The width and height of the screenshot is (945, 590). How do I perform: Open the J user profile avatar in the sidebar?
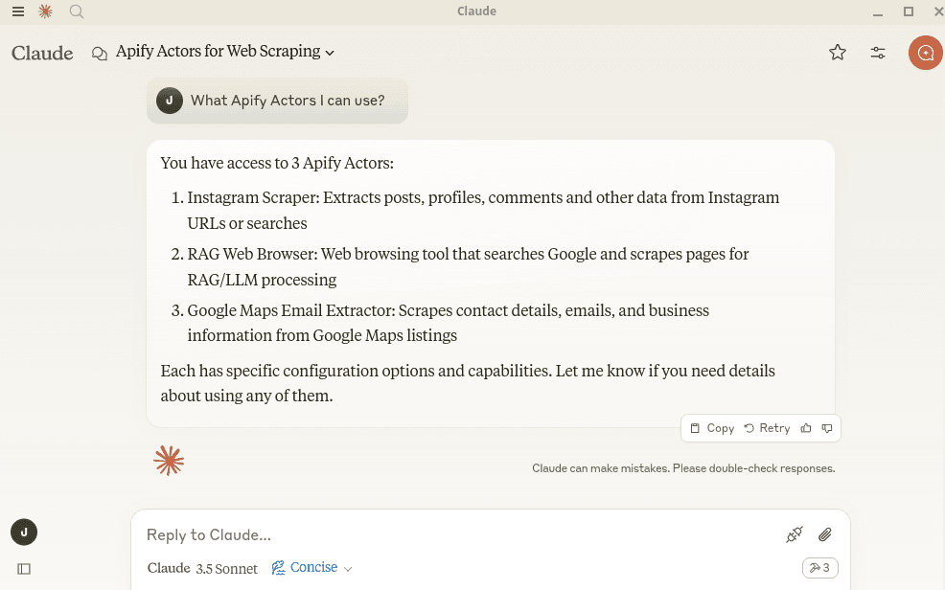coord(24,533)
